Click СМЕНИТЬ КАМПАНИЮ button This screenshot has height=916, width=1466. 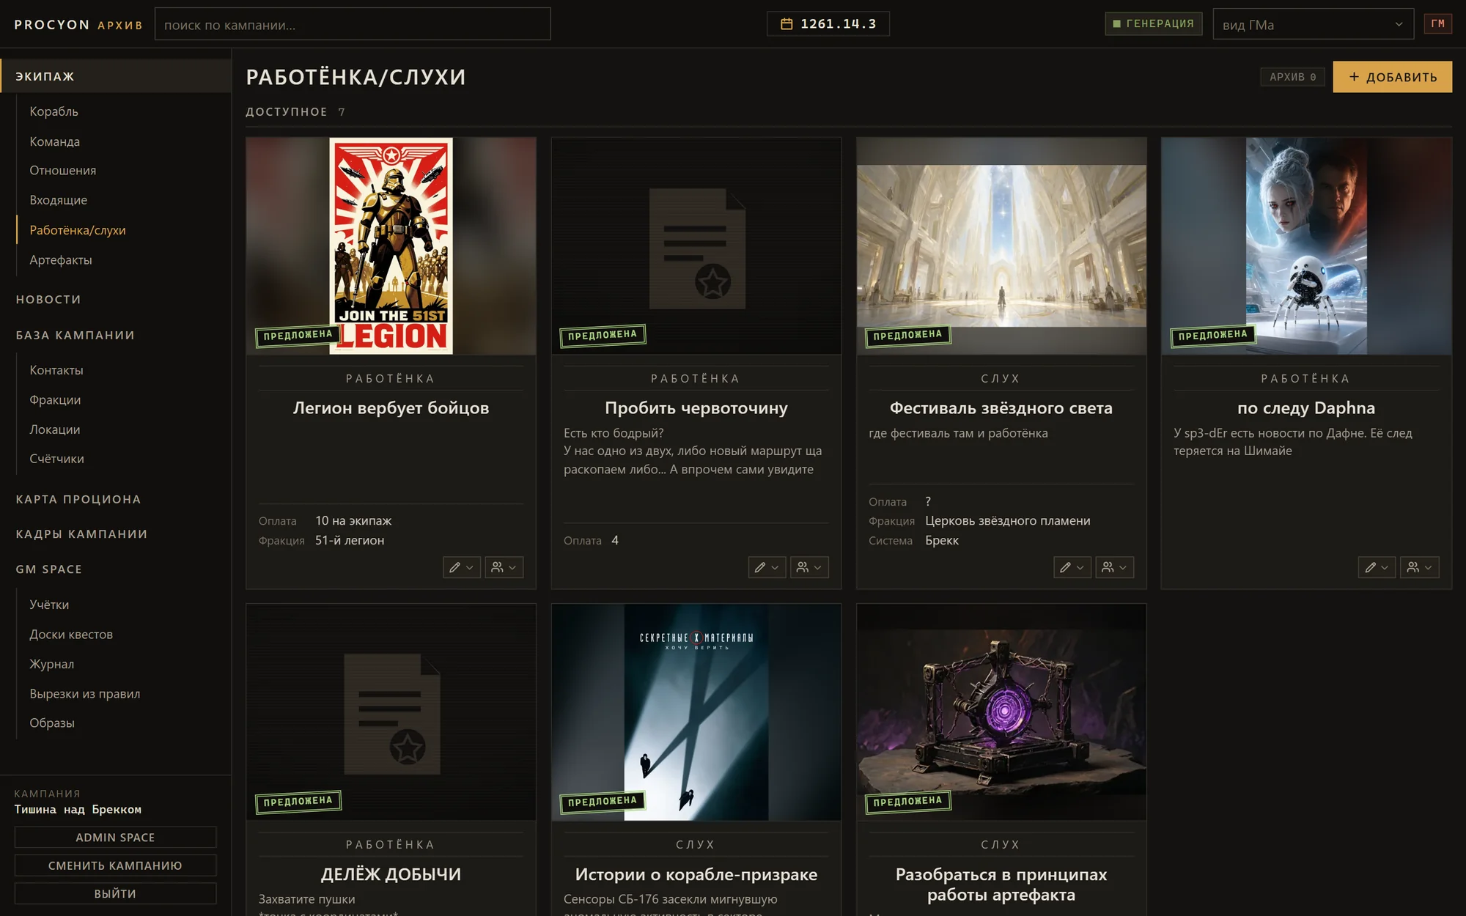(x=115, y=865)
